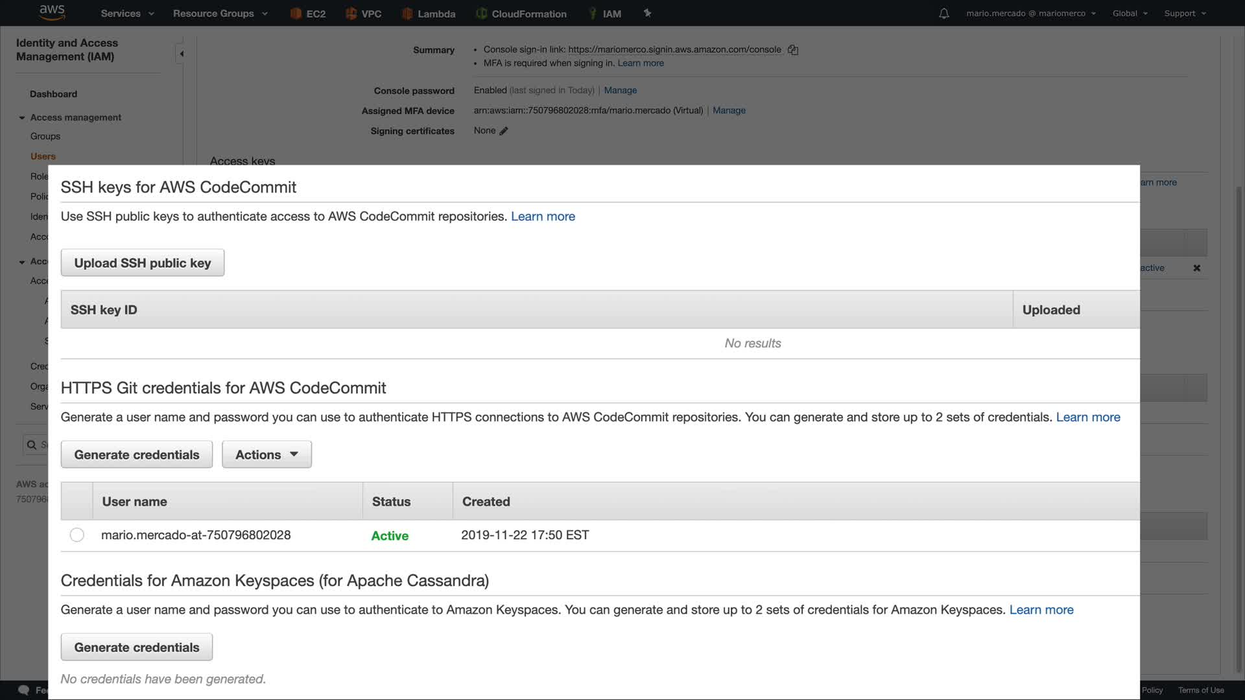The height and width of the screenshot is (700, 1245).
Task: Click Upload SSH public key button
Action: (x=142, y=262)
